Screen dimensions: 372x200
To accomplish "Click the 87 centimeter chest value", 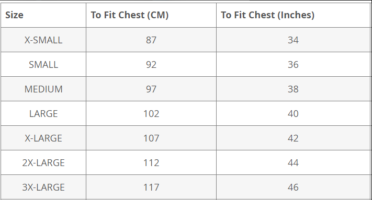I will click(151, 40).
